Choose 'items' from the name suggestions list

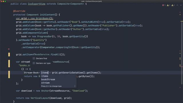(58, 76)
